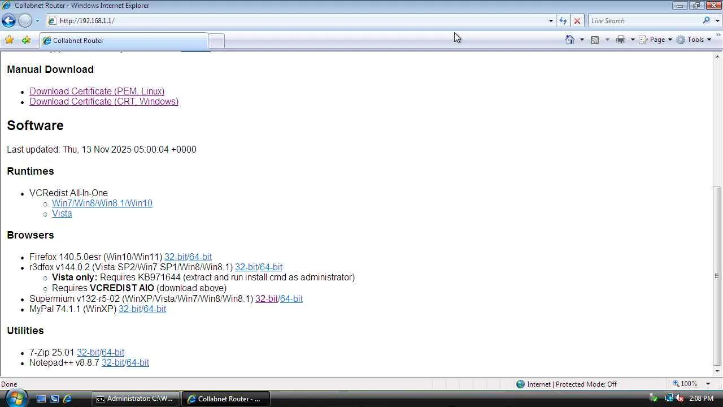Open the Favorites Center star icon

click(9, 40)
